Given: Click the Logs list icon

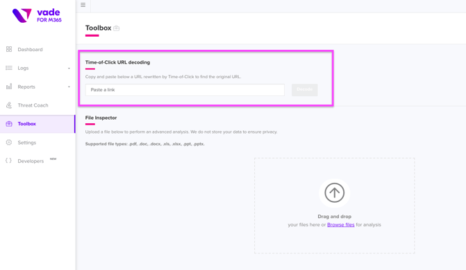Looking at the screenshot, I should (x=9, y=68).
